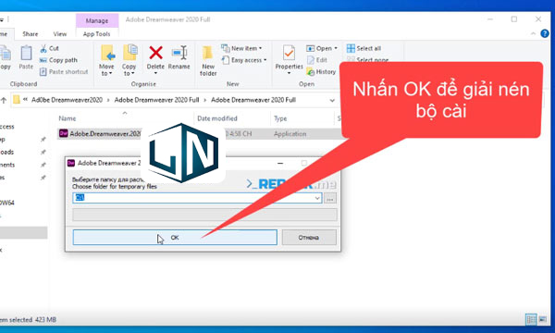Viewport: 555px width, 333px height.
Task: Click the Dreamweaver icon in dialog title
Action: (x=71, y=163)
